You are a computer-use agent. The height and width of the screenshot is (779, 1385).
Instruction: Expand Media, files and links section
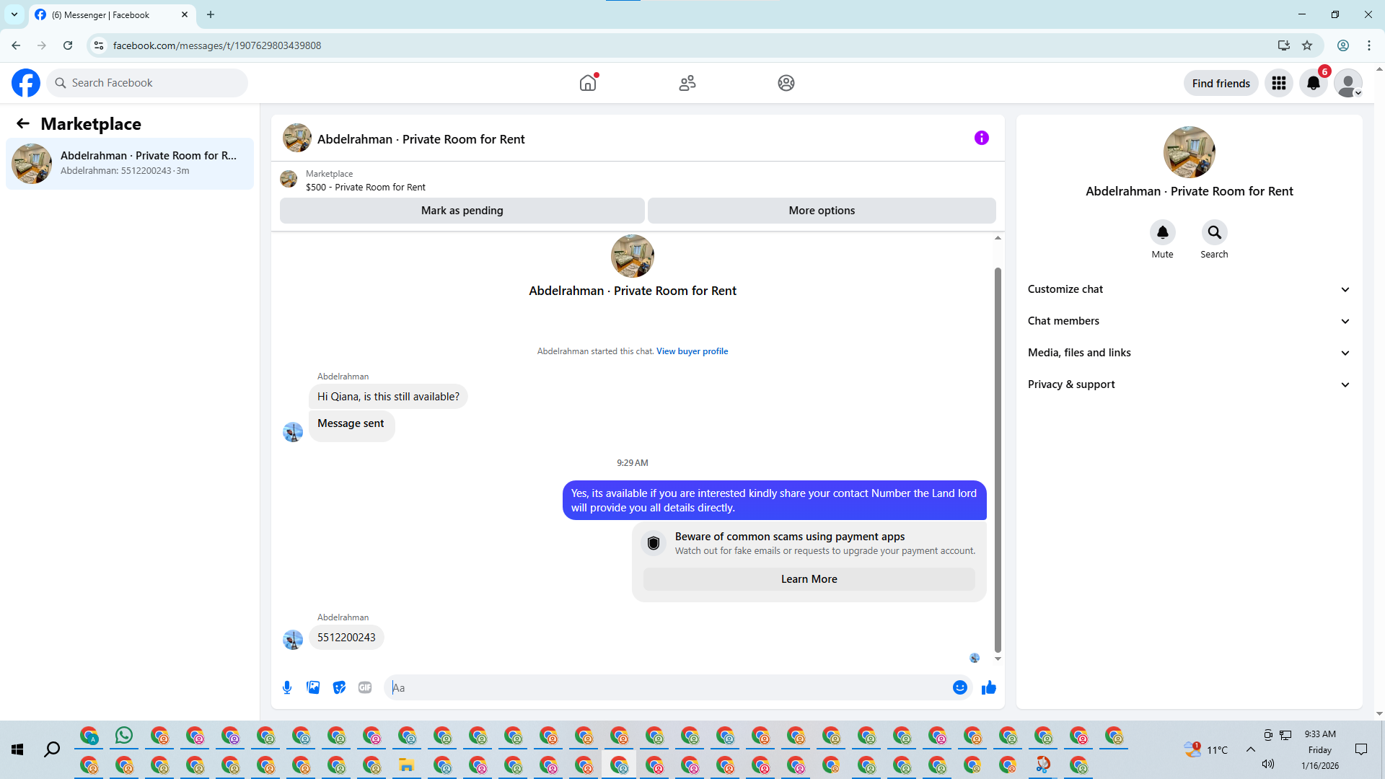click(1188, 353)
